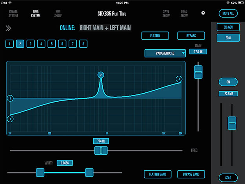Select EQ node 3 on the graph

tap(10, 98)
